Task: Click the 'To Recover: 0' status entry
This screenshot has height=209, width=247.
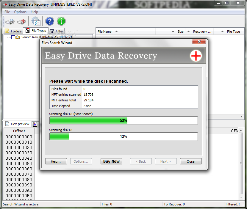Action: [174, 204]
